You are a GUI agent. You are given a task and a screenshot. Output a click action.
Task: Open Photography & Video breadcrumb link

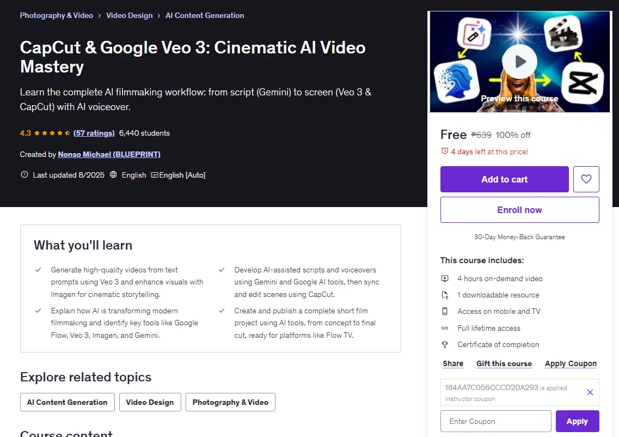57,15
